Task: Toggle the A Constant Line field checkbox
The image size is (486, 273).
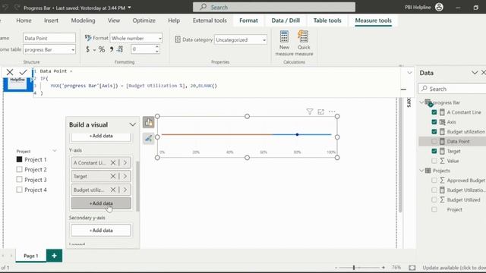Action: 434,112
